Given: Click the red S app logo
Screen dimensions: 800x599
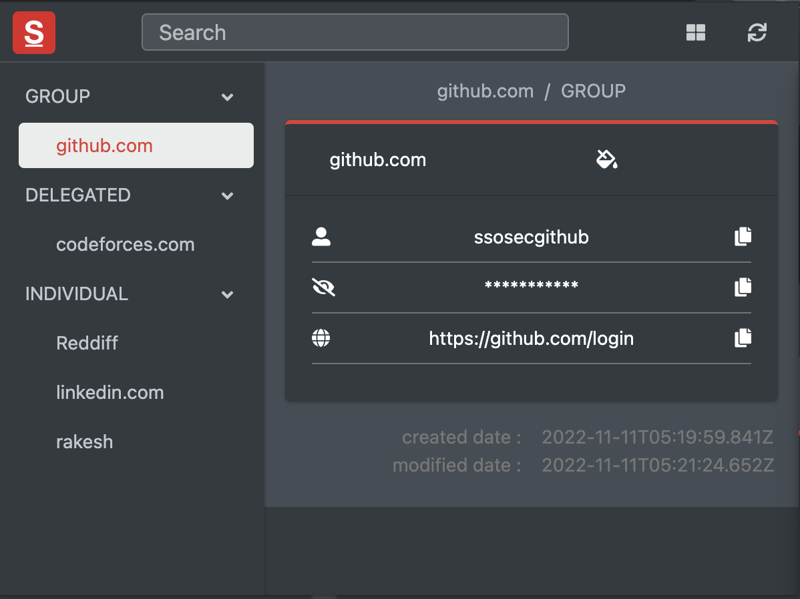Looking at the screenshot, I should point(34,33).
